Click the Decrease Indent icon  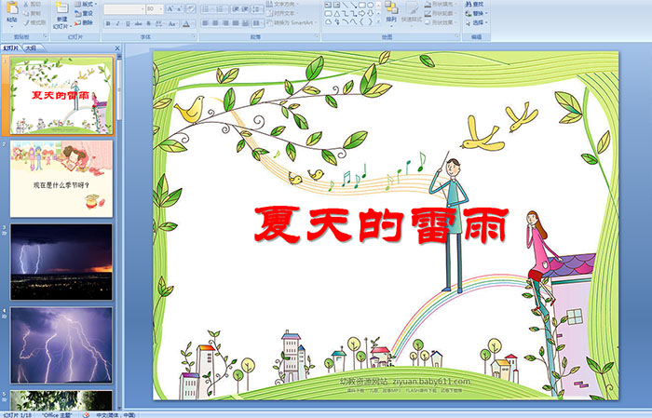pyautogui.click(x=236, y=8)
